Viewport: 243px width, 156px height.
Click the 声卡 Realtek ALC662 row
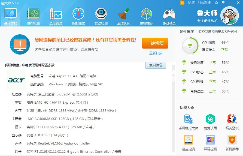(52, 143)
